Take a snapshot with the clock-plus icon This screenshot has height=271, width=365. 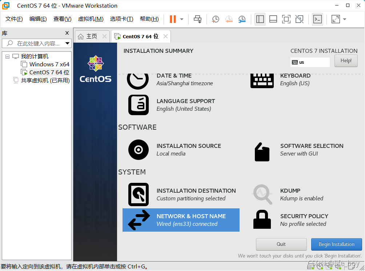click(x=216, y=19)
